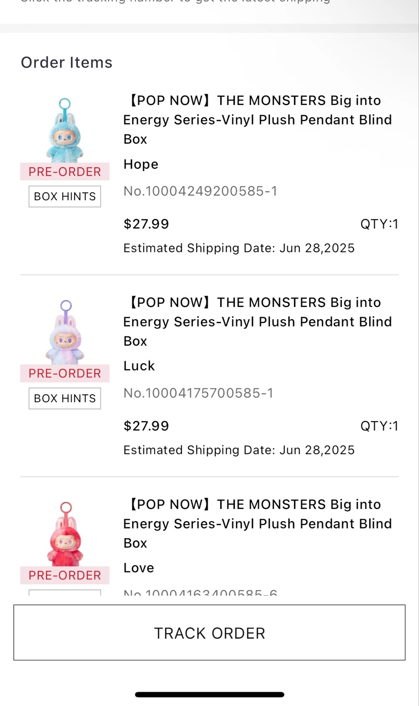The height and width of the screenshot is (706, 419).
Task: Tap the Hope item's estimated shipping date
Action: [x=239, y=248]
